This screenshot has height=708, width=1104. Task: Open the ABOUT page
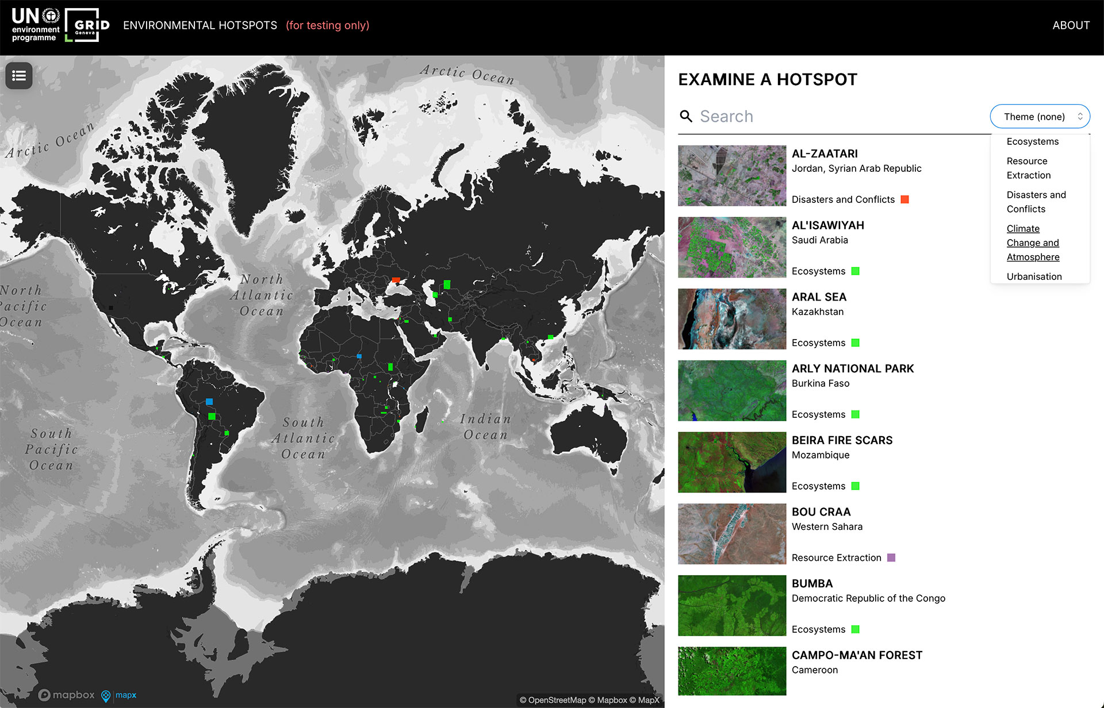click(1071, 25)
